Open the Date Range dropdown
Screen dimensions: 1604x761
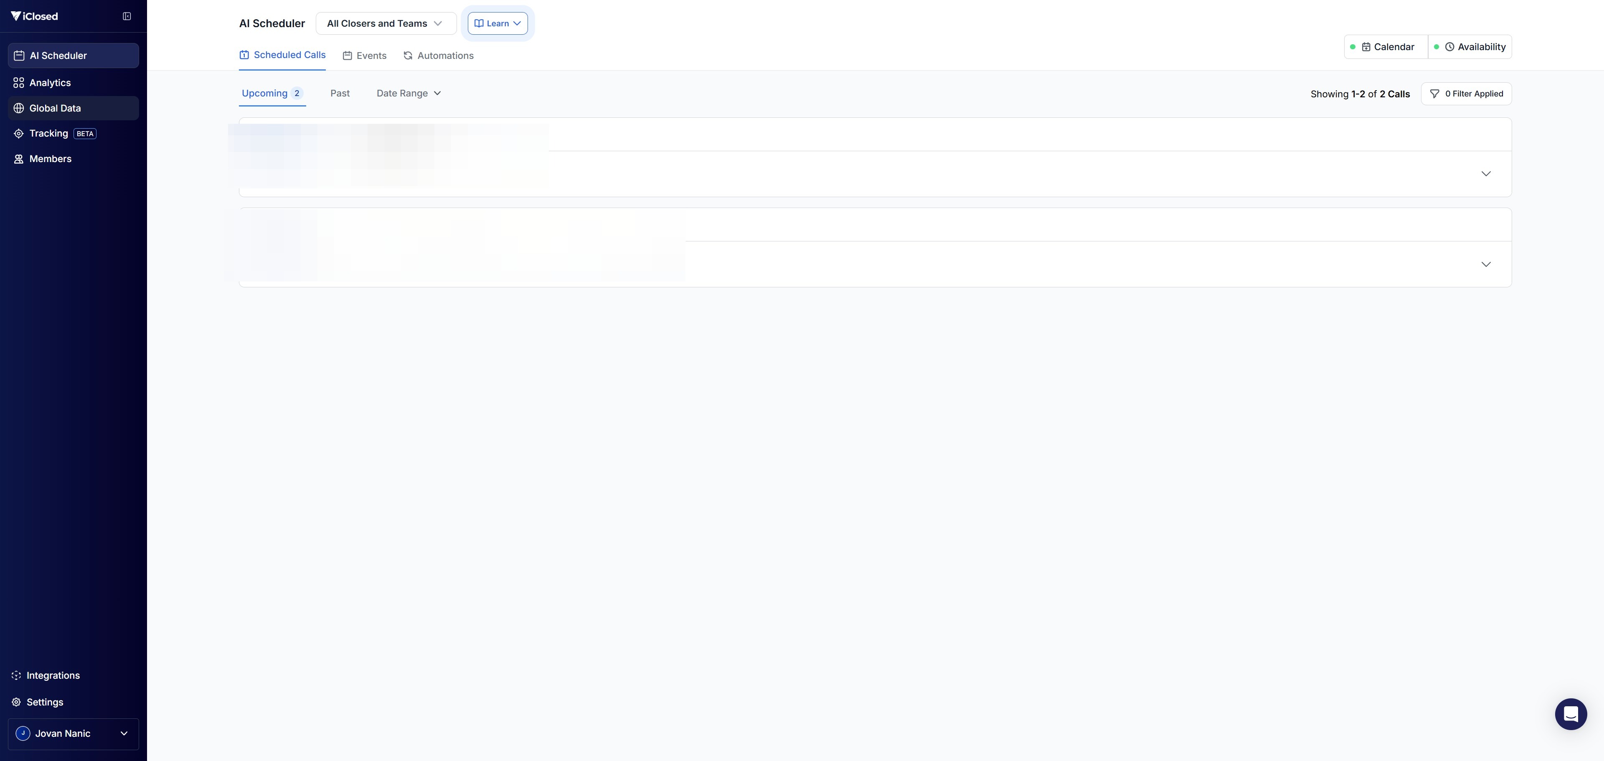409,94
